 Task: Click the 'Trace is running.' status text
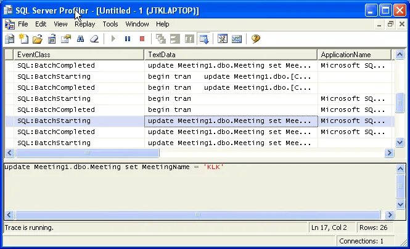pos(29,227)
